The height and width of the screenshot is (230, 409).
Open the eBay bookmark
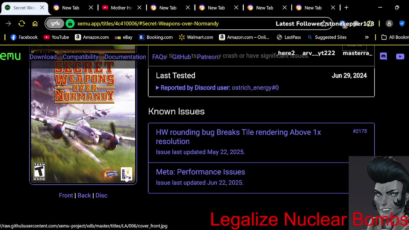123,37
